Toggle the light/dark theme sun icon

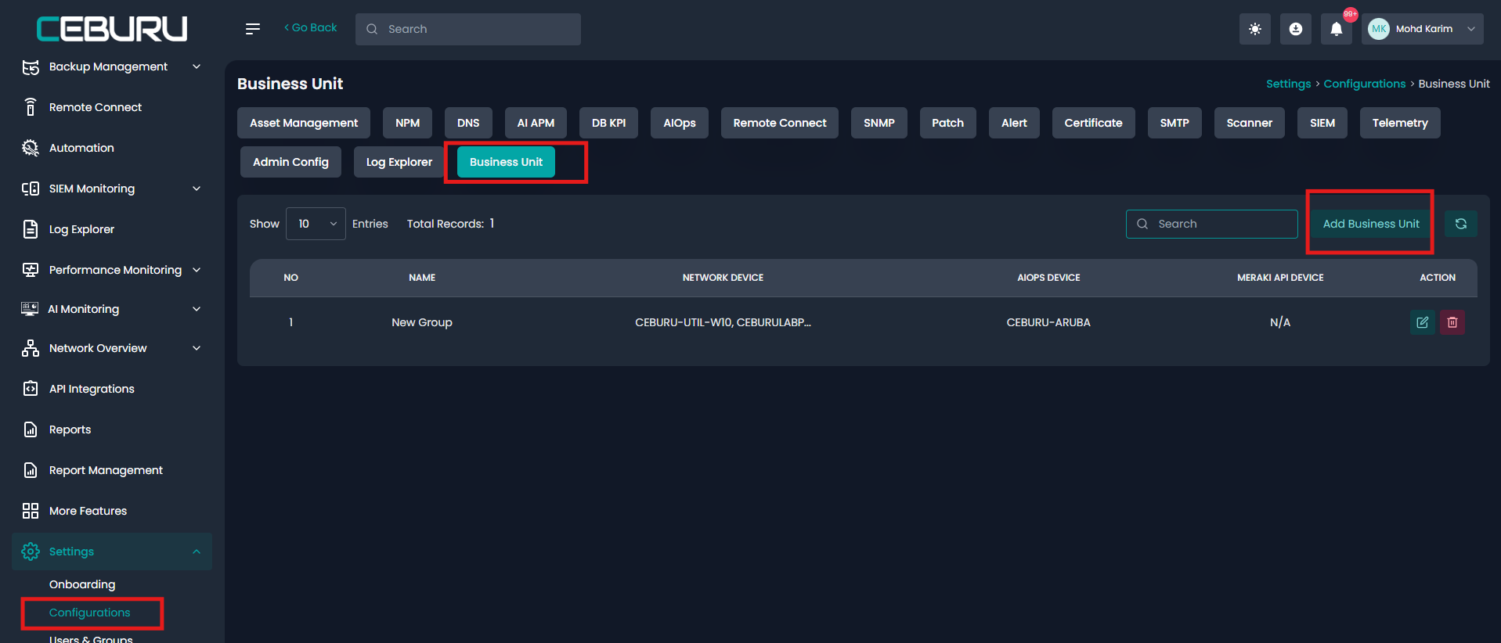tap(1254, 29)
